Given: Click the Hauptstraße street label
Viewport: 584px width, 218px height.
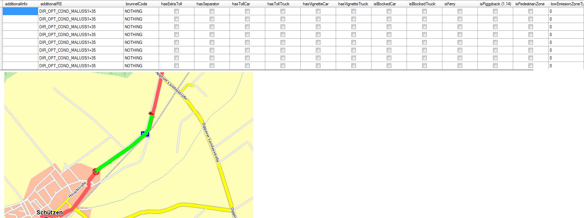Looking at the screenshot, I should pyautogui.click(x=77, y=190).
